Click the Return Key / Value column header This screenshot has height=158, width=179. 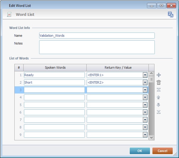coord(118,68)
